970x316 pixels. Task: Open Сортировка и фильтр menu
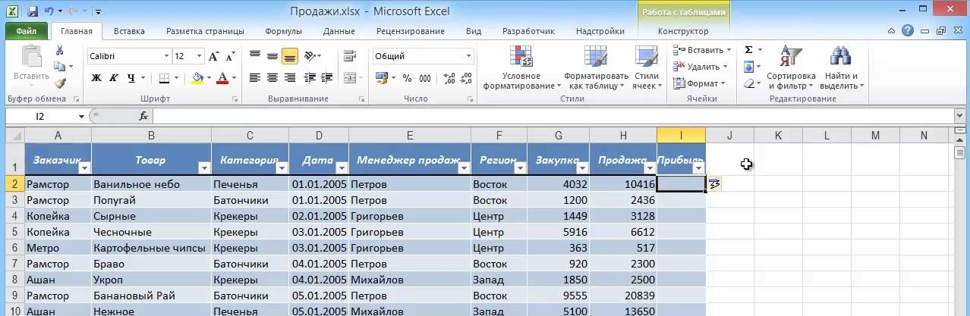[x=791, y=67]
